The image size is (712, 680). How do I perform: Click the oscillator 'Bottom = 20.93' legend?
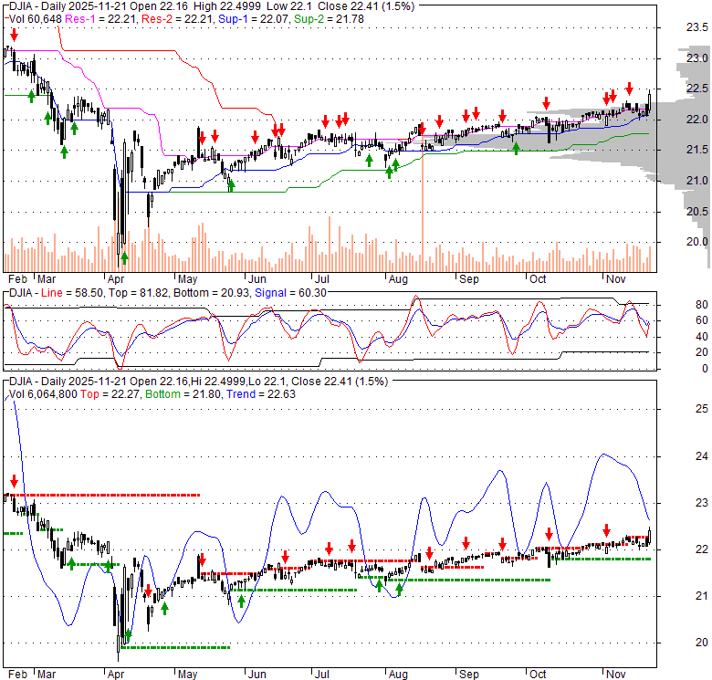point(211,293)
